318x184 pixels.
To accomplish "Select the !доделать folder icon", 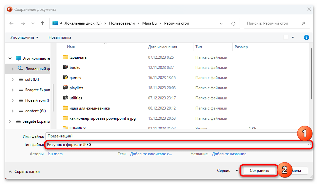I will pos(66,57).
